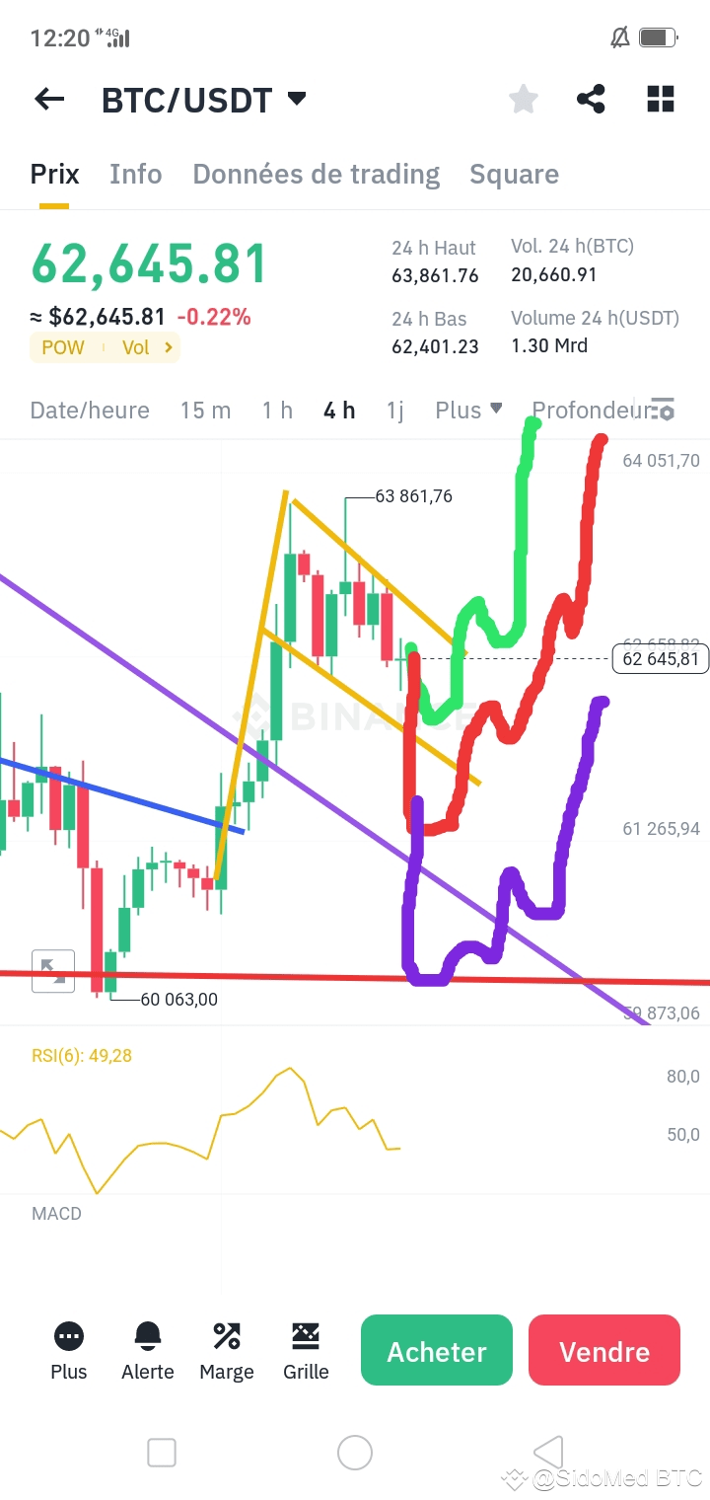This screenshot has height=1500, width=710.
Task: Expand the POW Vol tag chevron
Action: click(169, 347)
